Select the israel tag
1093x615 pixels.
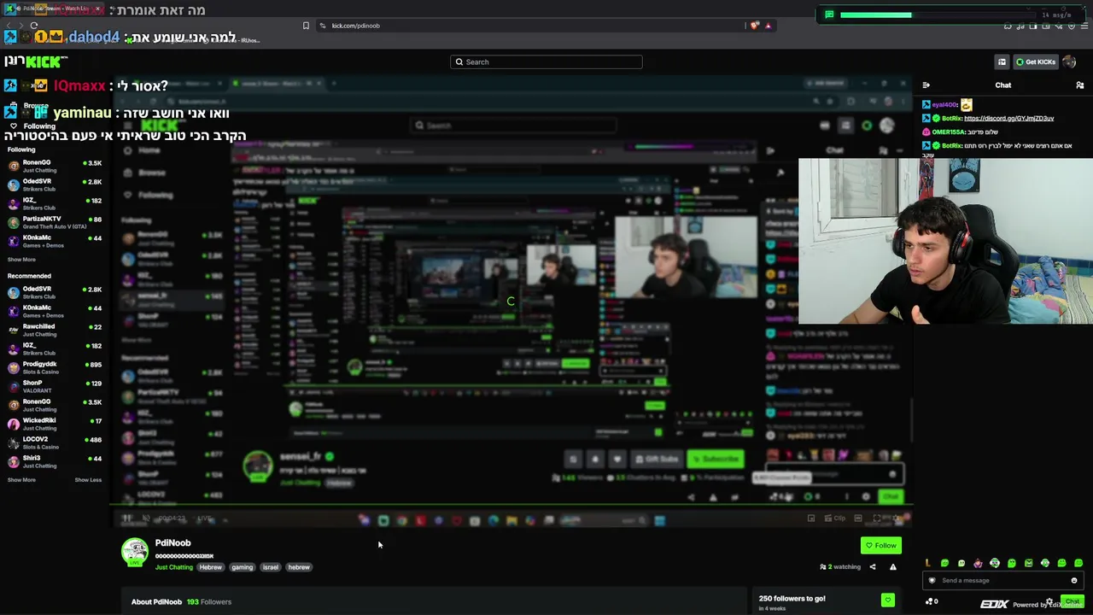pyautogui.click(x=271, y=567)
